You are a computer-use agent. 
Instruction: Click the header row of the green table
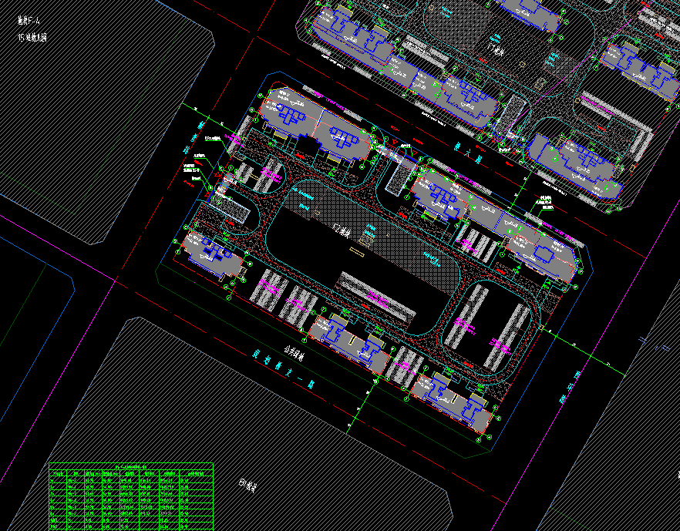[x=130, y=465]
